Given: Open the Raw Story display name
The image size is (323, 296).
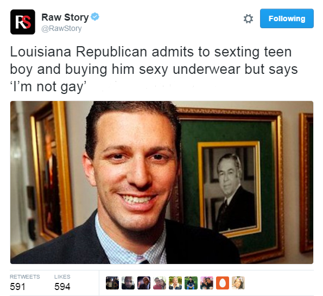Looking at the screenshot, I should point(65,17).
